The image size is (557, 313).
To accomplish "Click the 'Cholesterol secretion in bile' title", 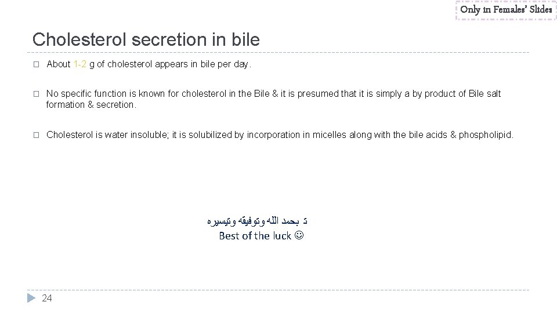I will (146, 39).
